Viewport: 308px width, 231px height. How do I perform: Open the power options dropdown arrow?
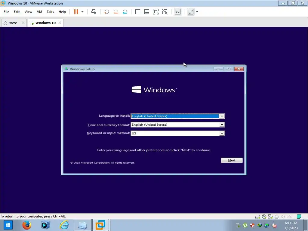[82, 12]
